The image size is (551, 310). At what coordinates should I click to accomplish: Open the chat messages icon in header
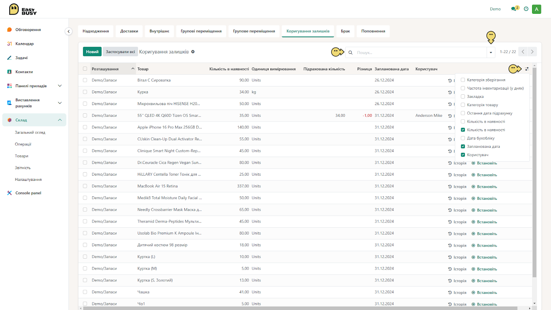coord(514,9)
